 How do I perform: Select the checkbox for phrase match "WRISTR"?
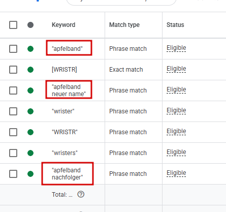13,132
